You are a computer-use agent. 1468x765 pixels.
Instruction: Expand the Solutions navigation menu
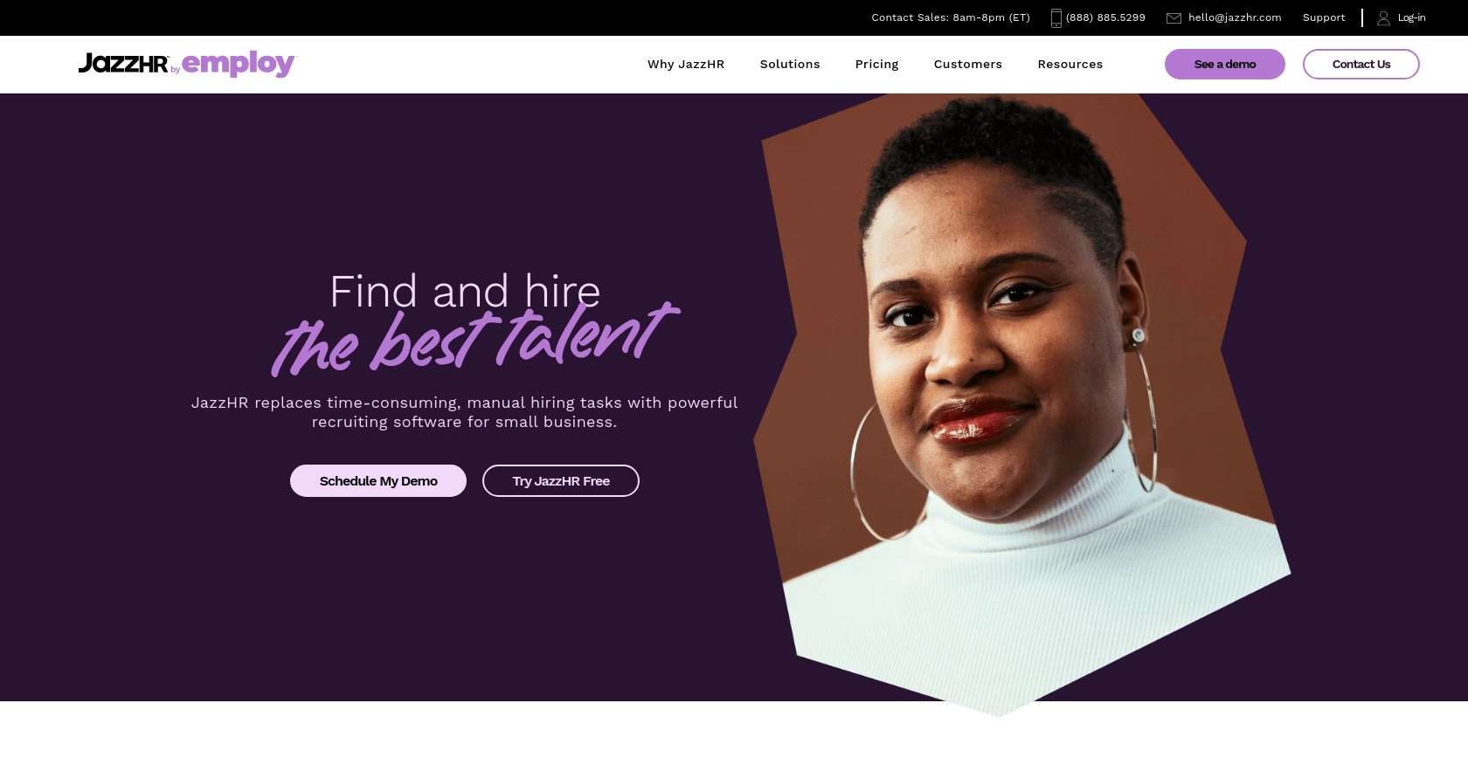[x=790, y=65]
